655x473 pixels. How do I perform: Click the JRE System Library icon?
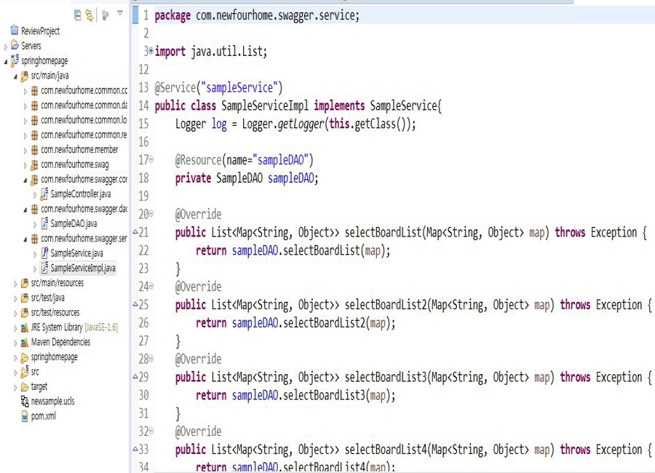tap(25, 327)
